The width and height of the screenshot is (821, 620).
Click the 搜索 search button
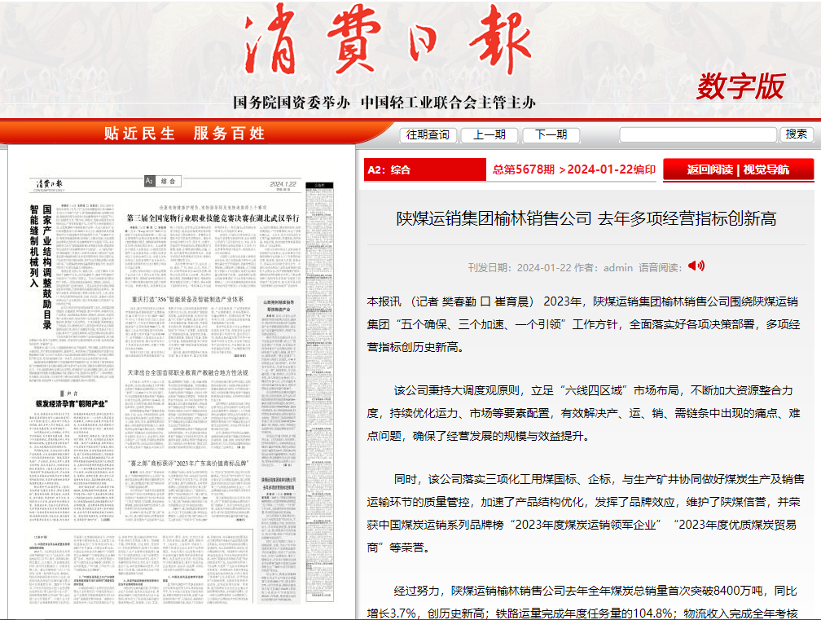pos(796,134)
